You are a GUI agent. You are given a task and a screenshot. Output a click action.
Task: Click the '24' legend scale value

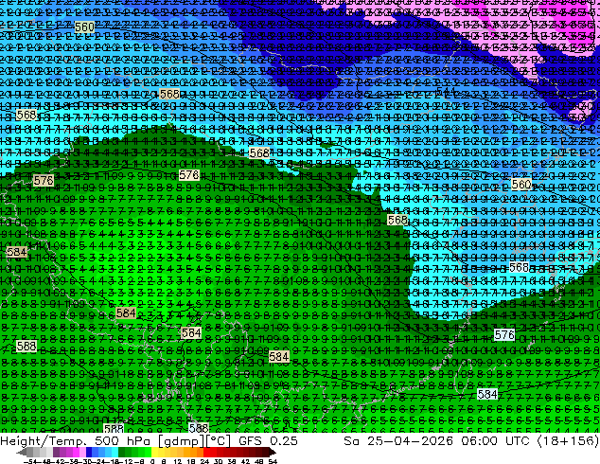click(x=205, y=461)
